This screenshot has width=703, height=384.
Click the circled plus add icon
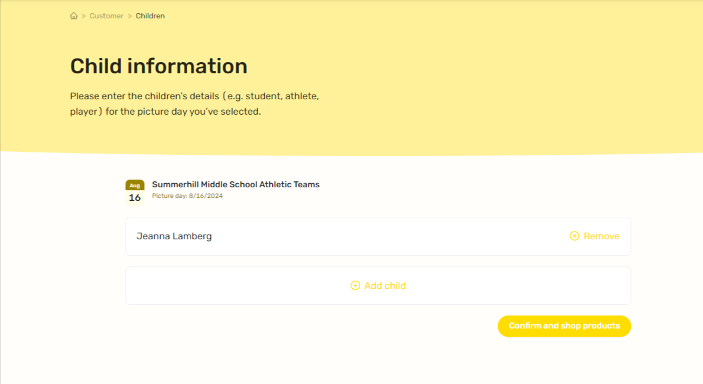pyautogui.click(x=355, y=286)
